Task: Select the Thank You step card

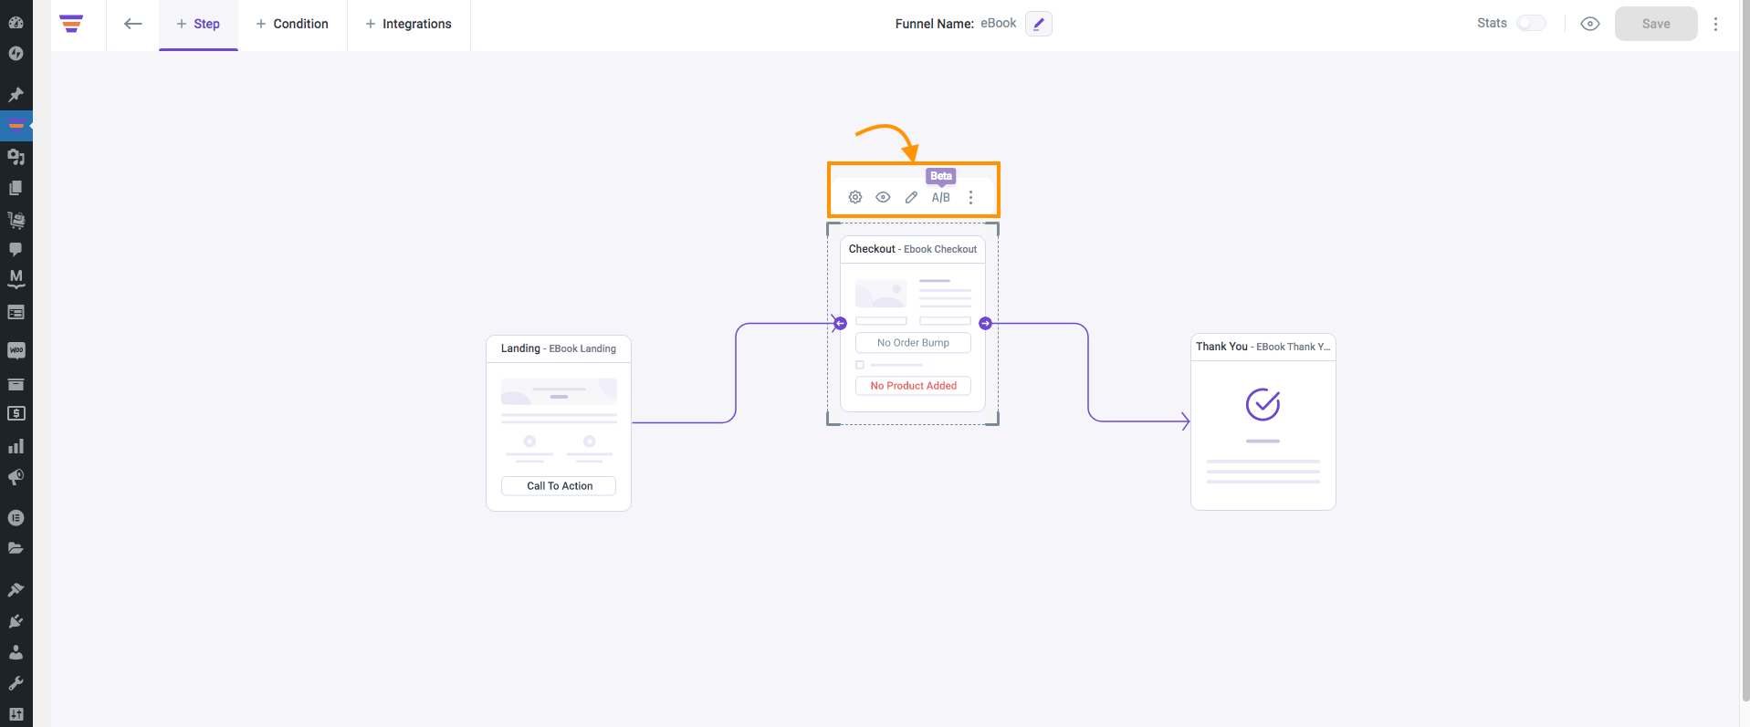Action: (x=1263, y=421)
